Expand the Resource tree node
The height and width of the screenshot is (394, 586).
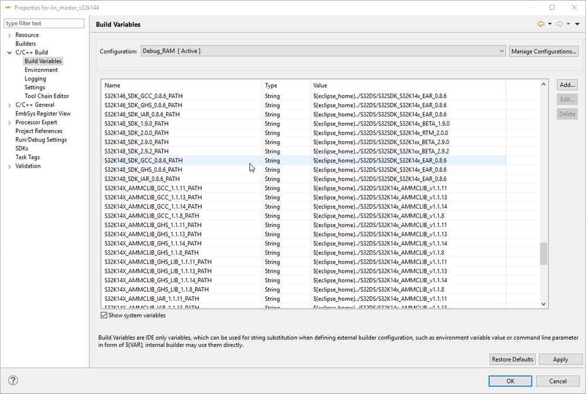coord(9,35)
